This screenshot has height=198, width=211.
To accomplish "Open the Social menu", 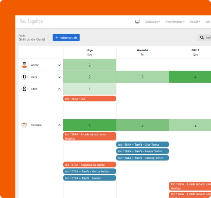I will 195,22.
